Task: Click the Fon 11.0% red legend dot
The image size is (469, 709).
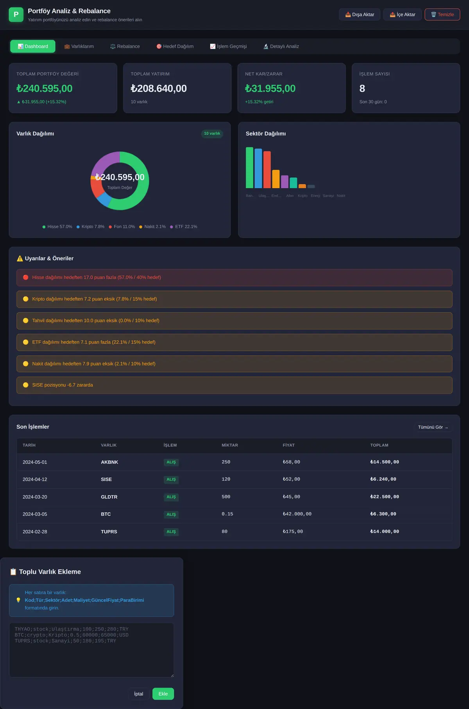Action: point(110,227)
